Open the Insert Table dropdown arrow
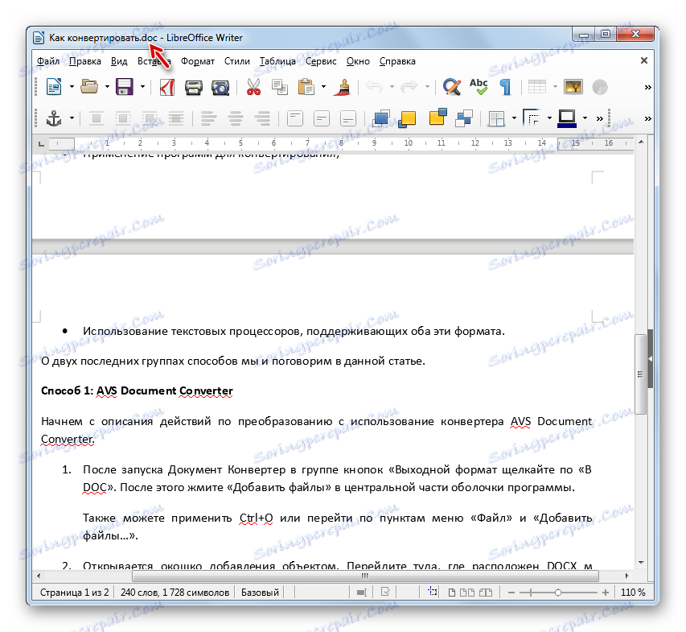 pyautogui.click(x=555, y=87)
